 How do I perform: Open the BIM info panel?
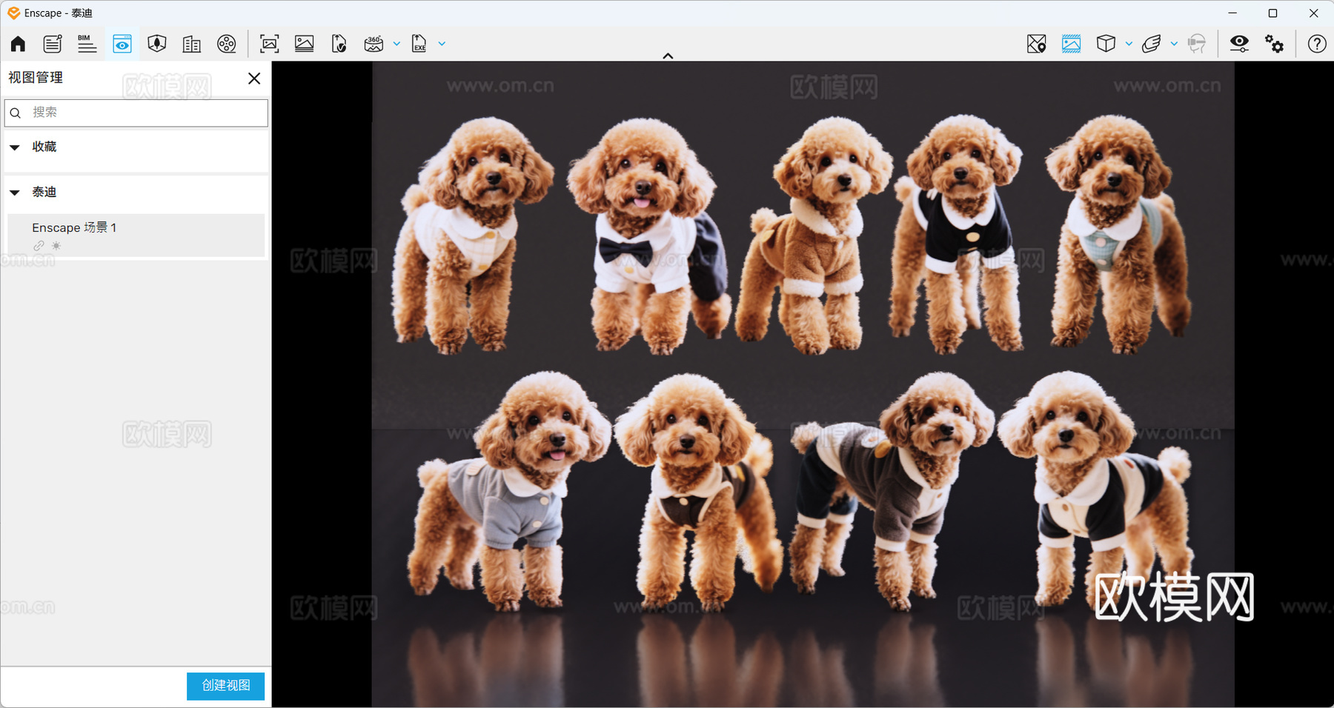pyautogui.click(x=87, y=44)
